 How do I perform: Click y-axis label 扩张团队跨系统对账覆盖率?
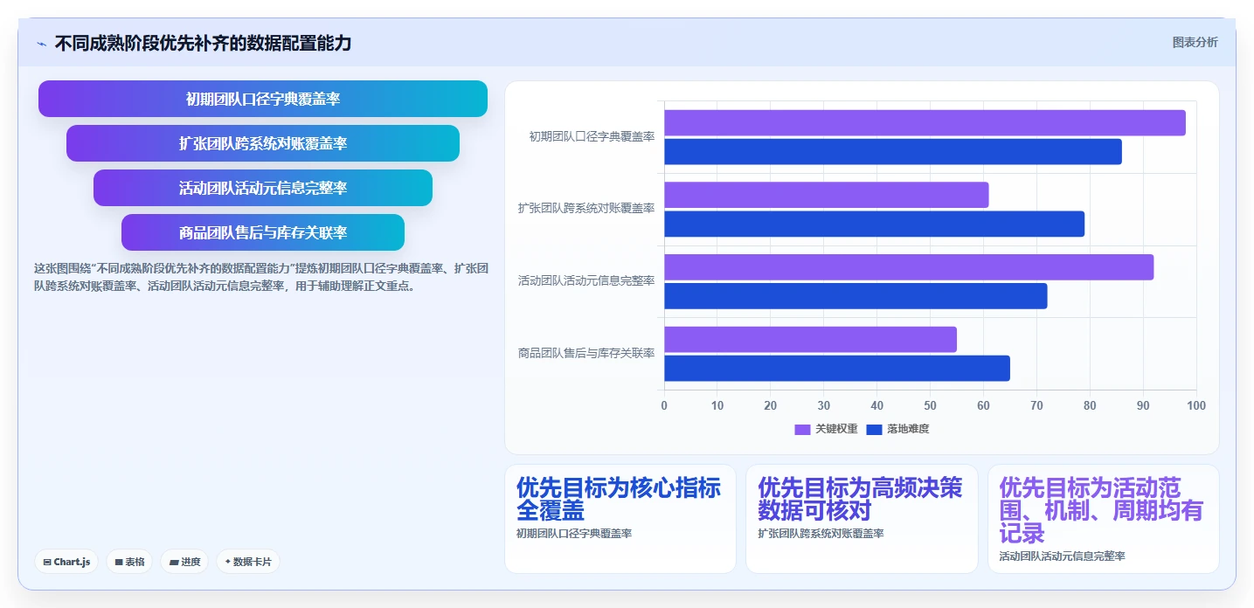click(x=586, y=209)
